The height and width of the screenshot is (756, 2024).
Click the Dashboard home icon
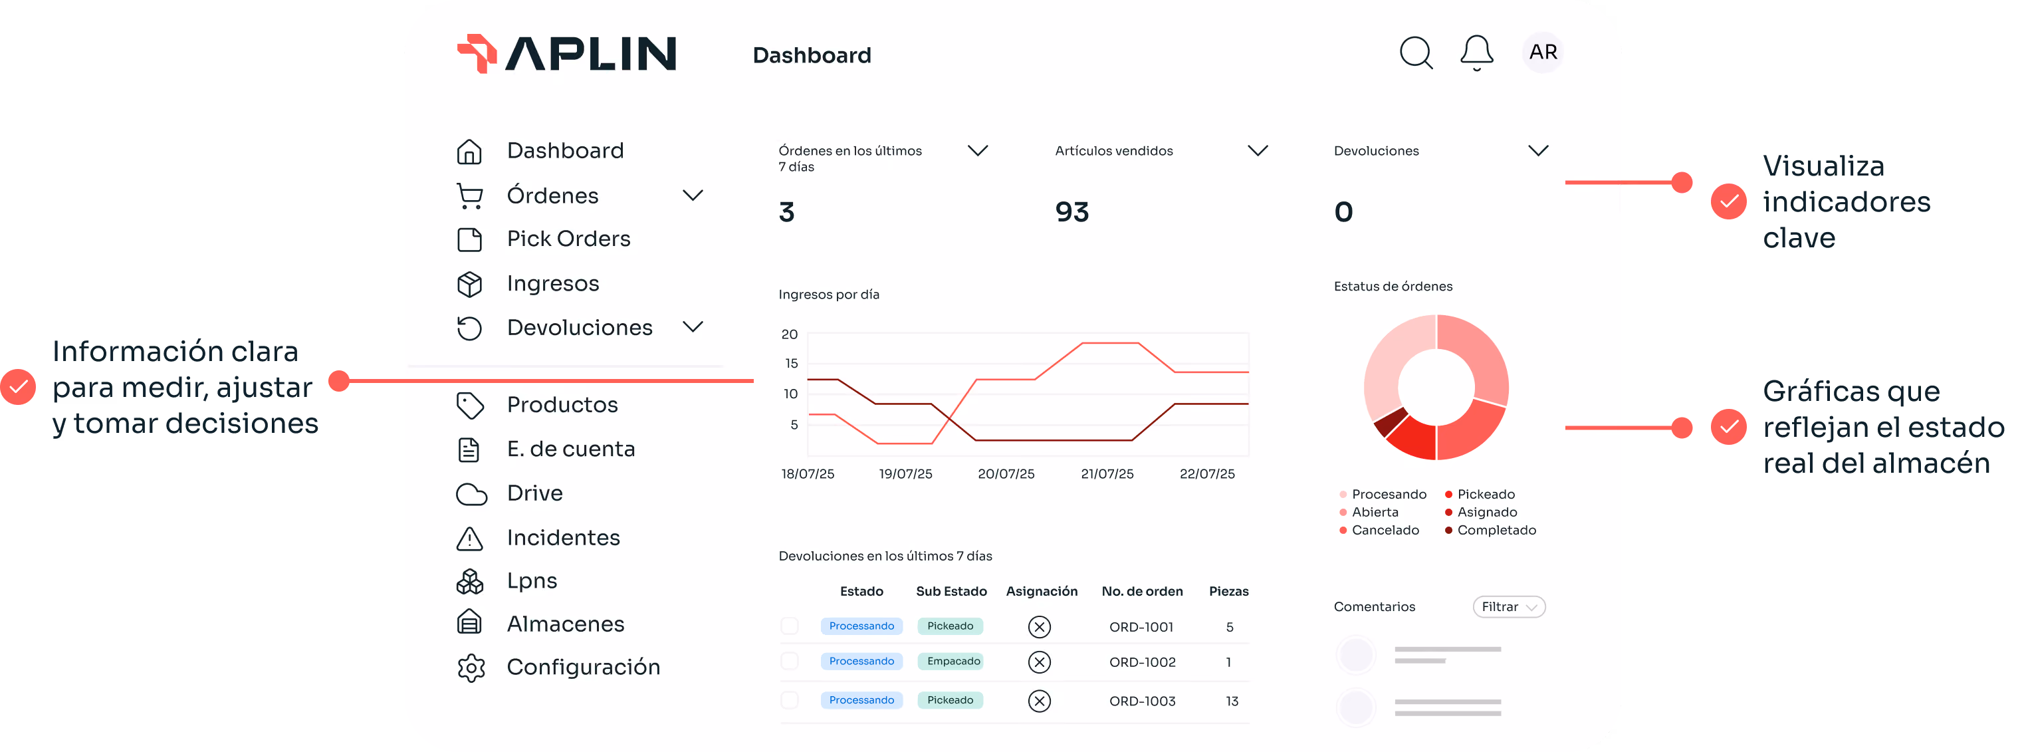[x=469, y=151]
